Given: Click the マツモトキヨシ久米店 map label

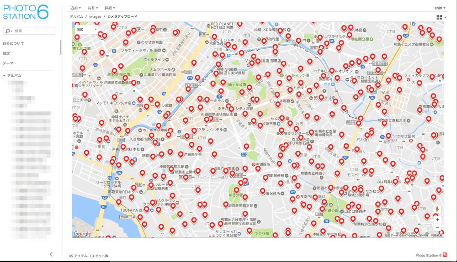Looking at the screenshot, I should [113, 103].
